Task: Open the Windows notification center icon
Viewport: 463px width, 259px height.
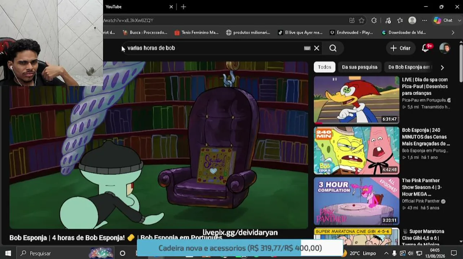Action: click(x=454, y=253)
